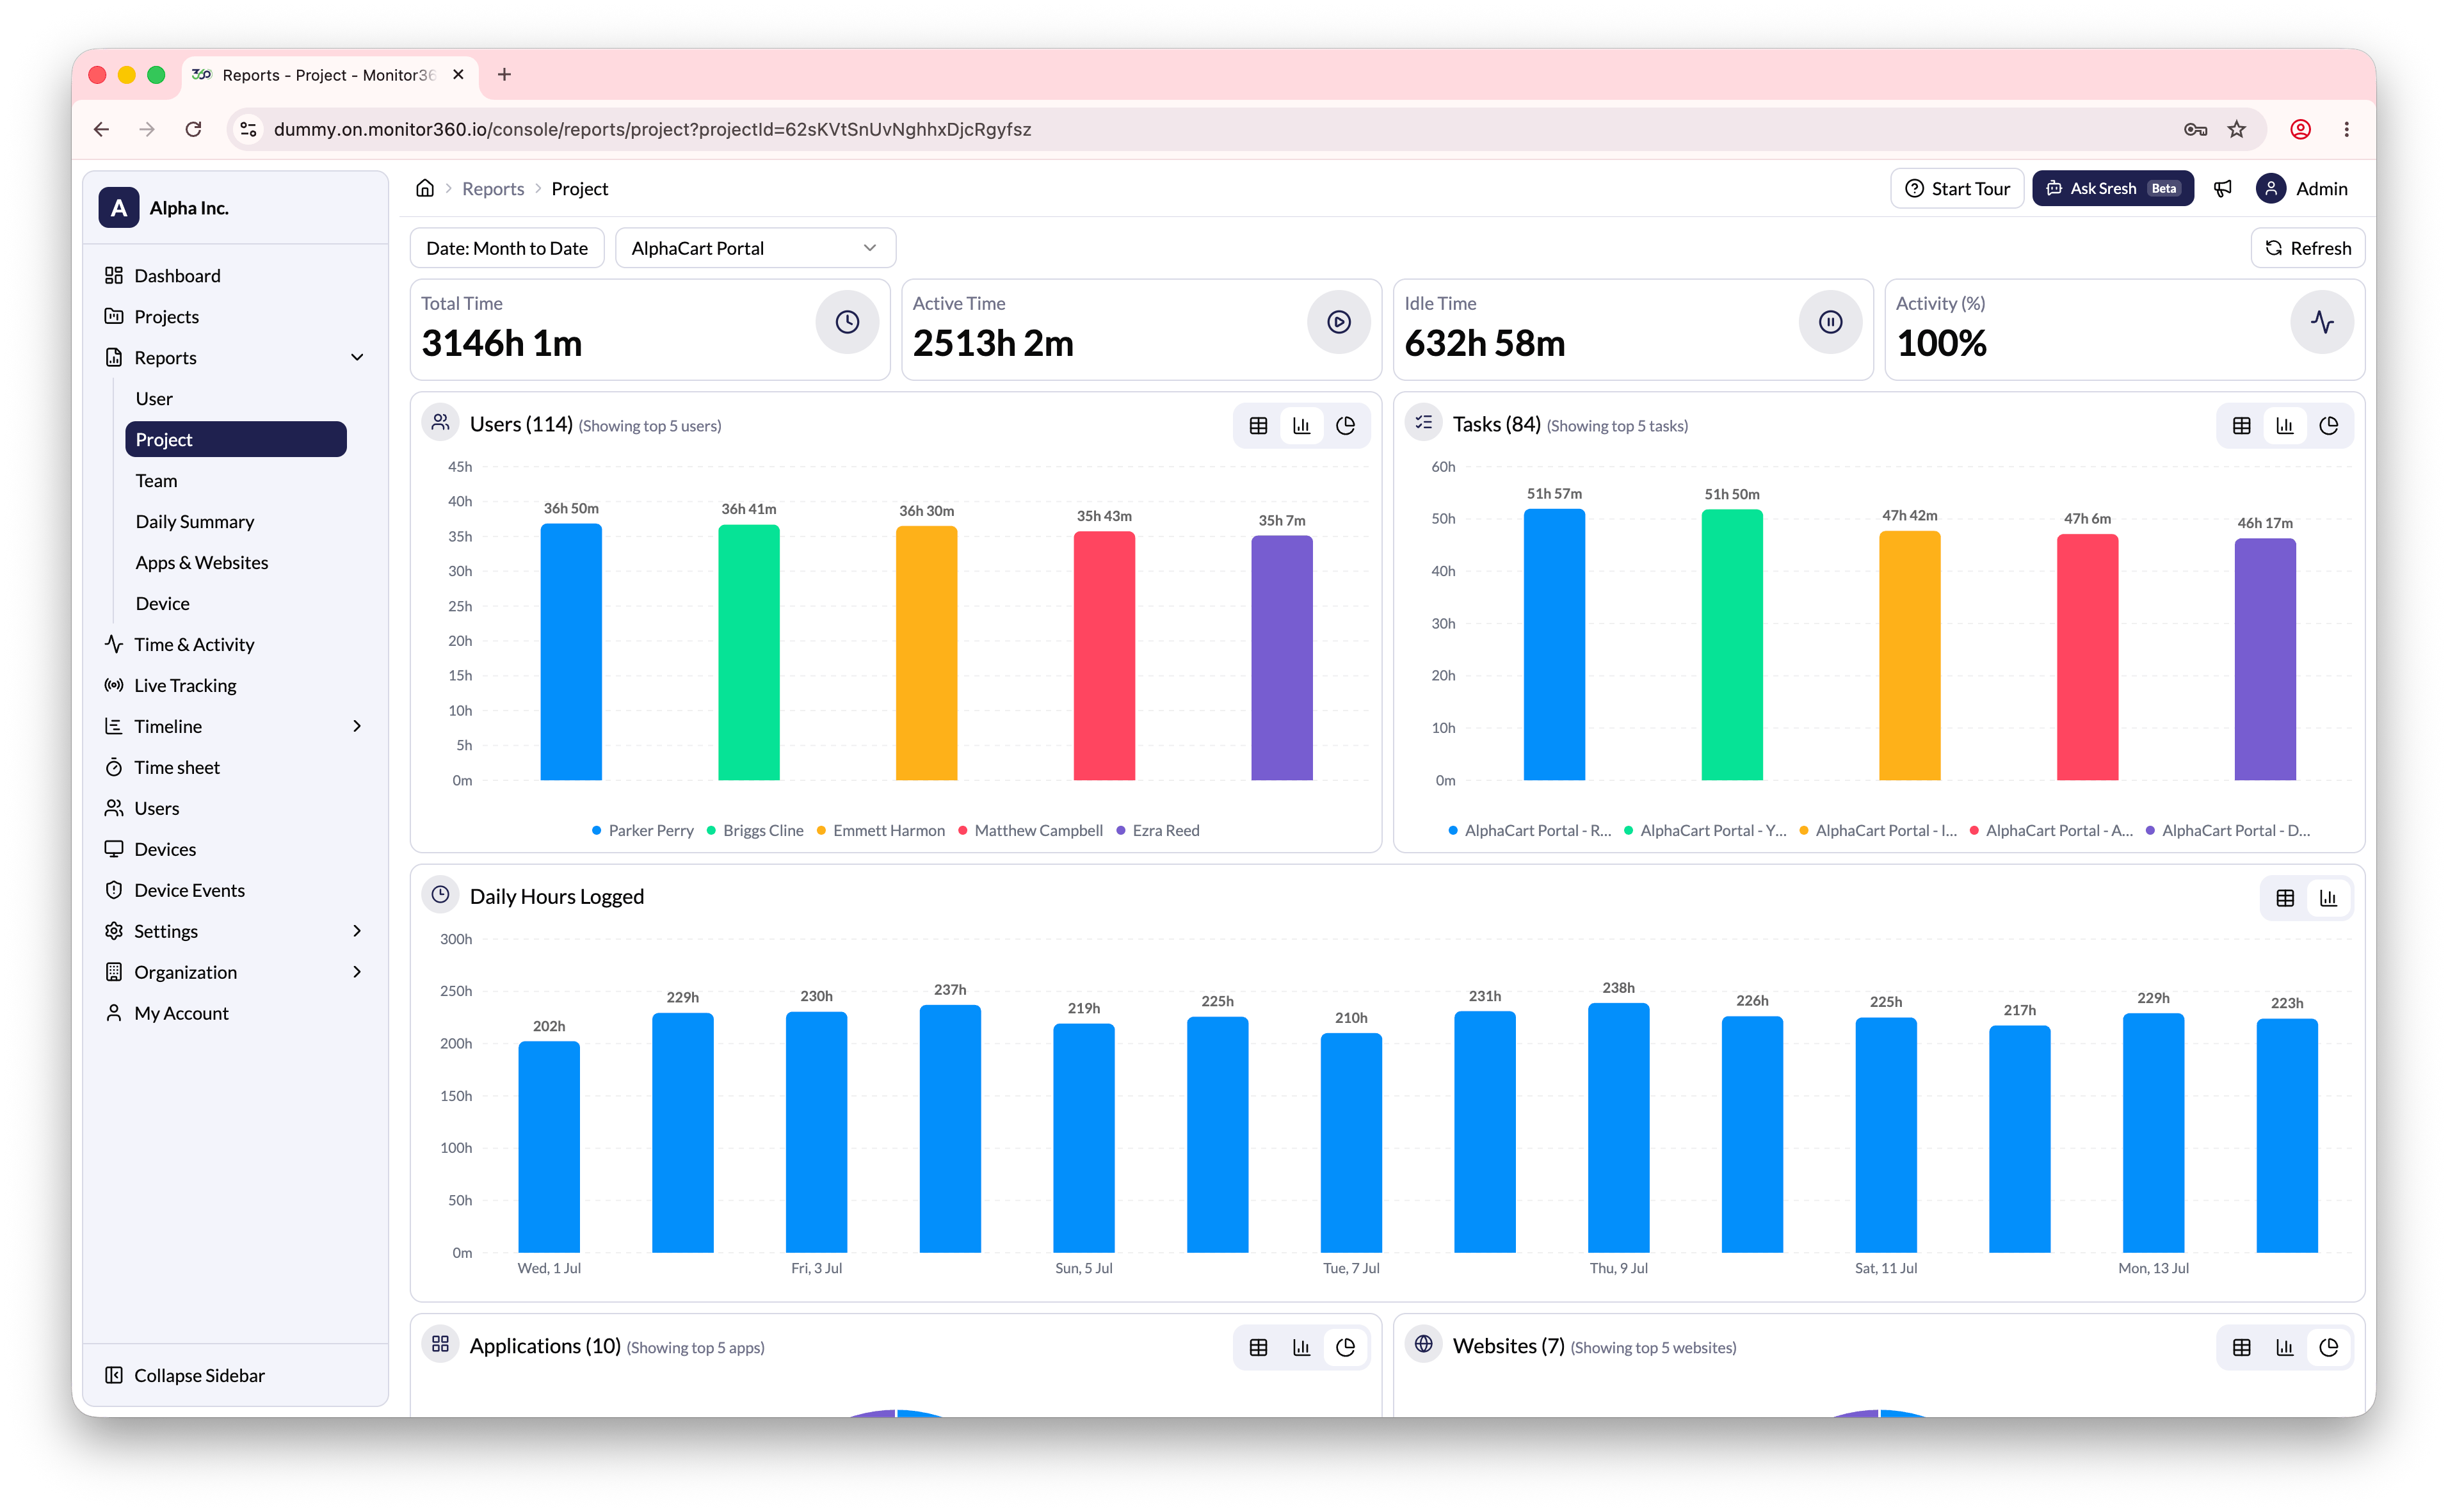Select the User report
The image size is (2448, 1512).
(235, 398)
